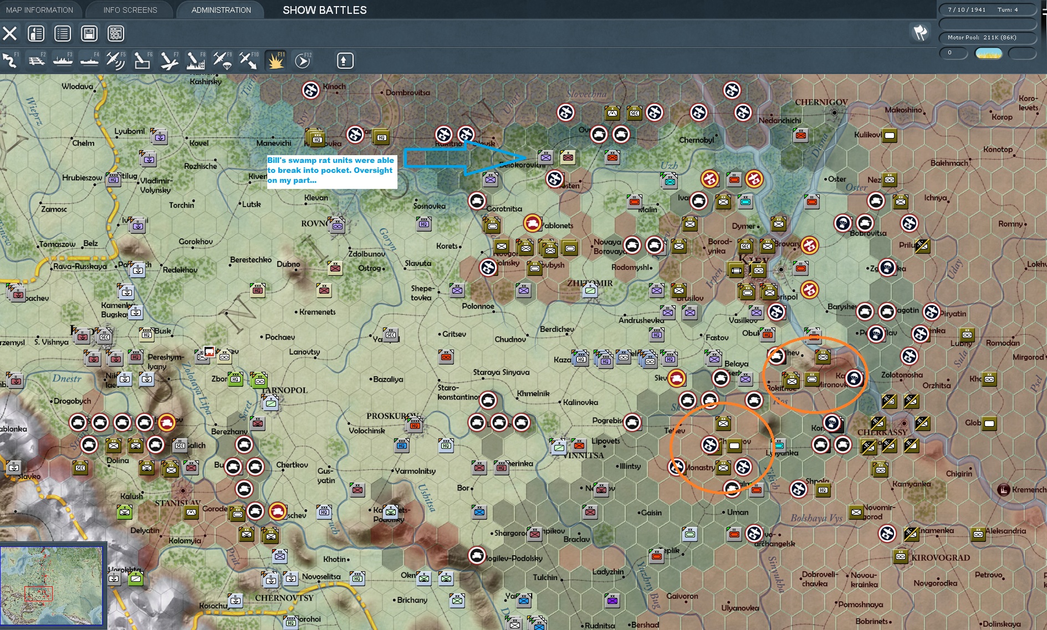Select F7 bomb airfield mode icon
Viewport: 1047px width, 630px height.
tap(169, 60)
